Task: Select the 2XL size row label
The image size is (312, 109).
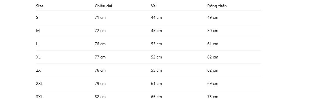Action: [x=39, y=83]
